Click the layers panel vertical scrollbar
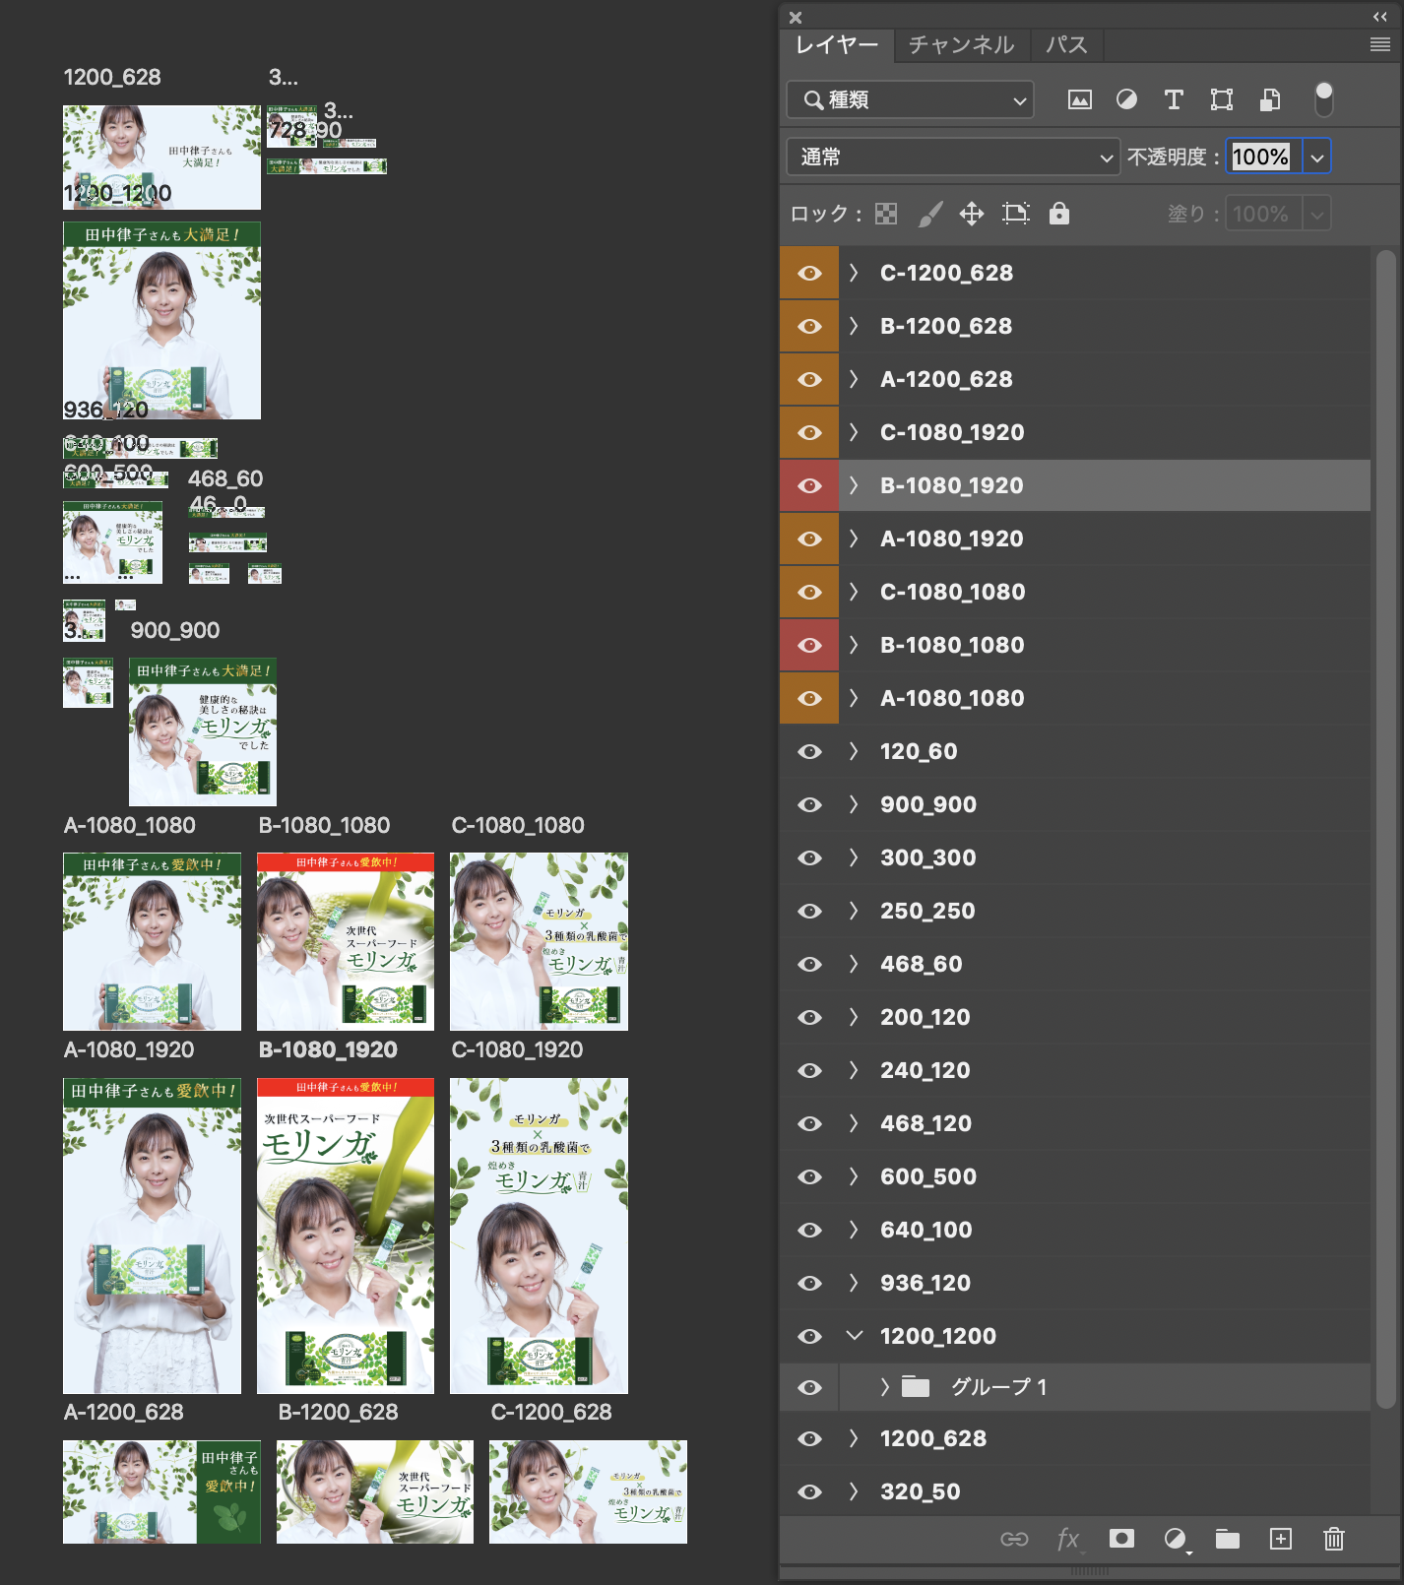1404x1585 pixels. click(1385, 829)
